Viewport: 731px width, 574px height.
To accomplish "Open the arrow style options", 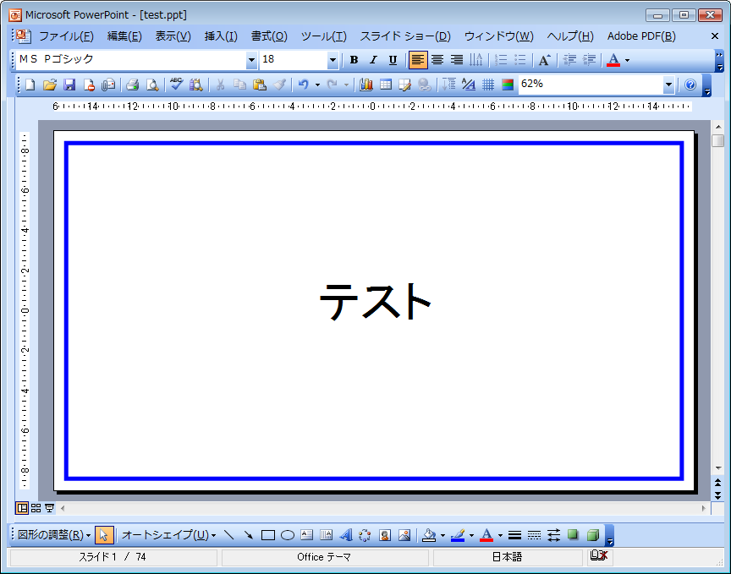I will pyautogui.click(x=554, y=535).
